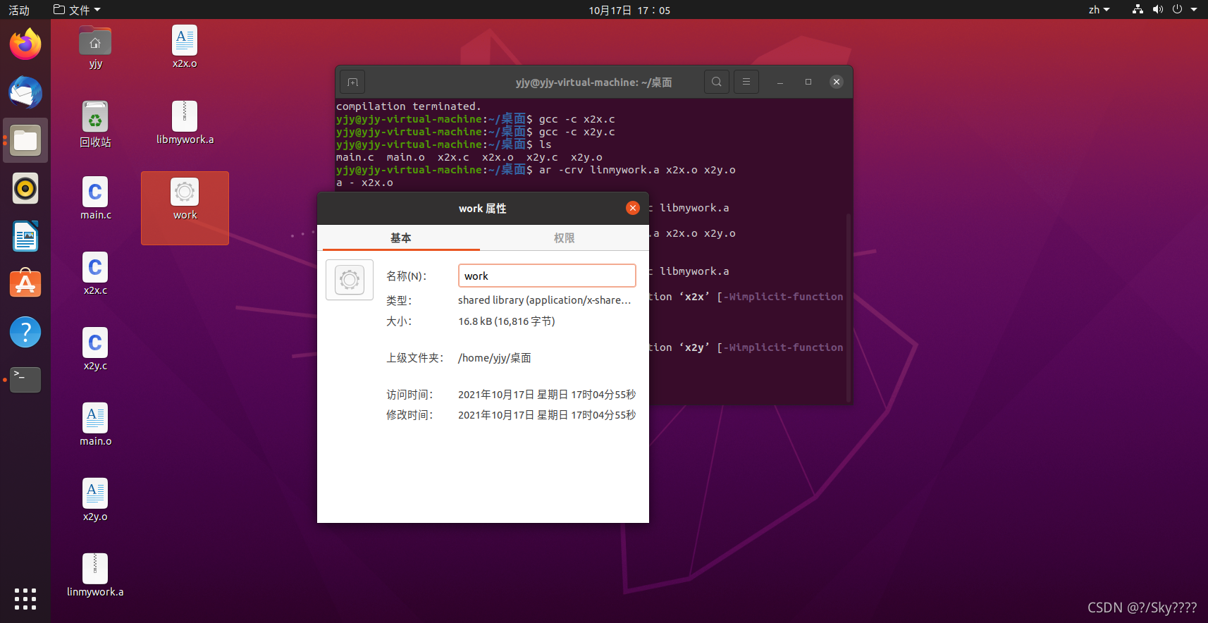This screenshot has width=1208, height=623.
Task: Close the work properties dialog
Action: [633, 208]
